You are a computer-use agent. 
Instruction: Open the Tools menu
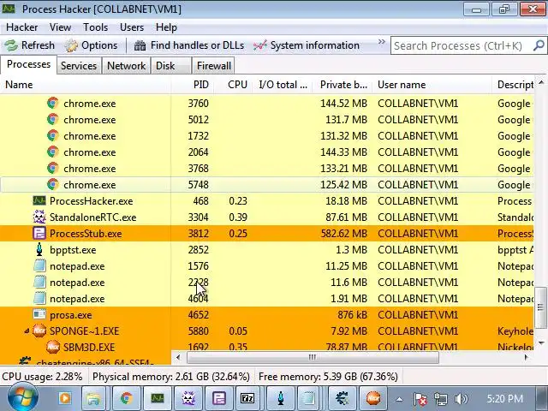[x=95, y=27]
